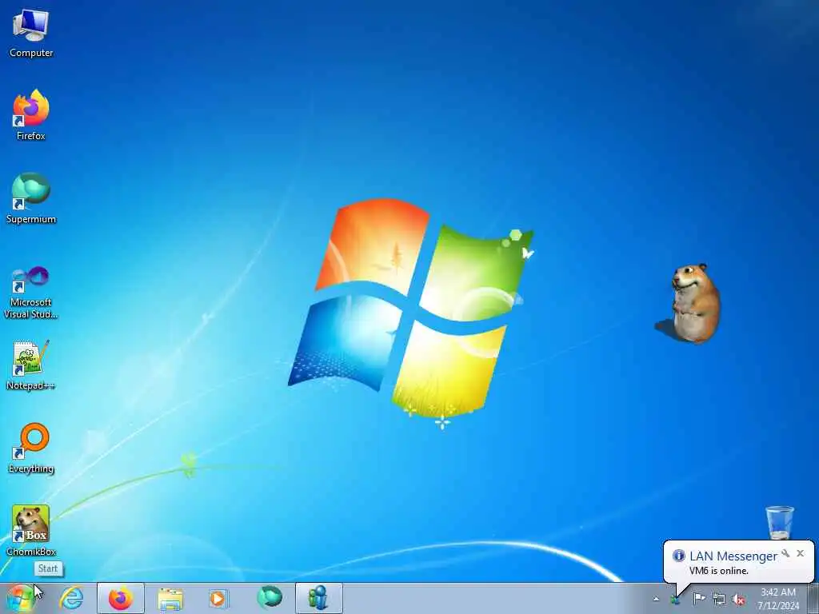
Task: Select the Notepad++ desktop shortcut
Action: (31, 365)
